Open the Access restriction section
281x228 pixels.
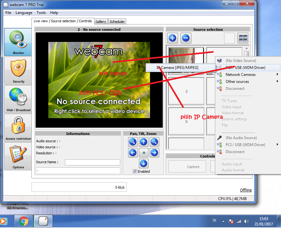[x=18, y=128]
